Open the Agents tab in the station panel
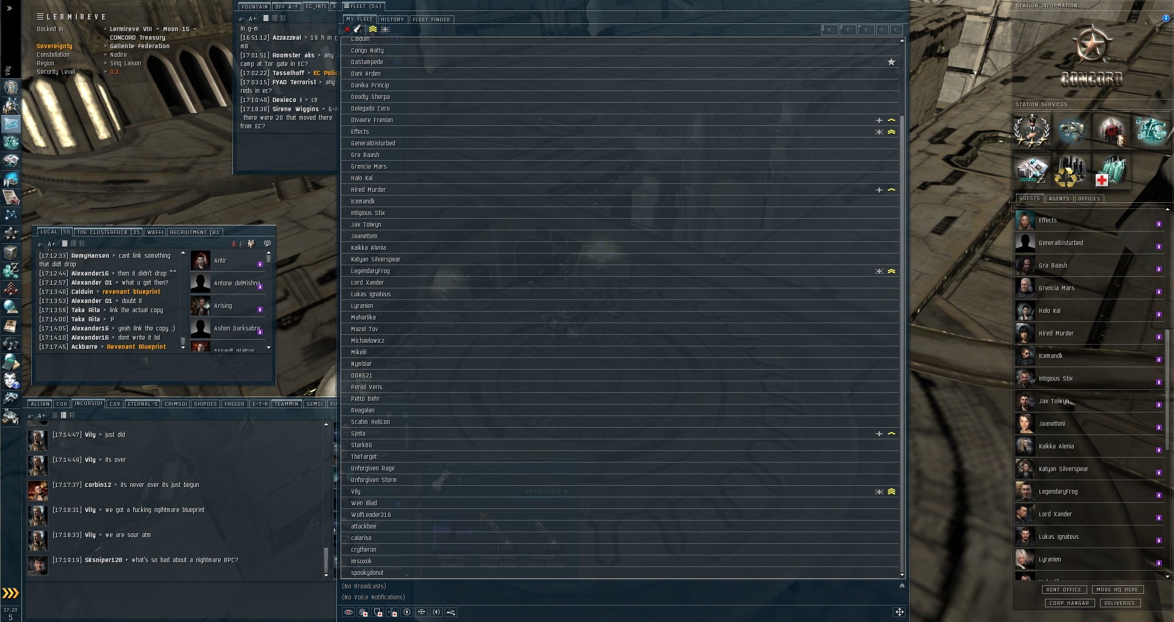 1059,199
